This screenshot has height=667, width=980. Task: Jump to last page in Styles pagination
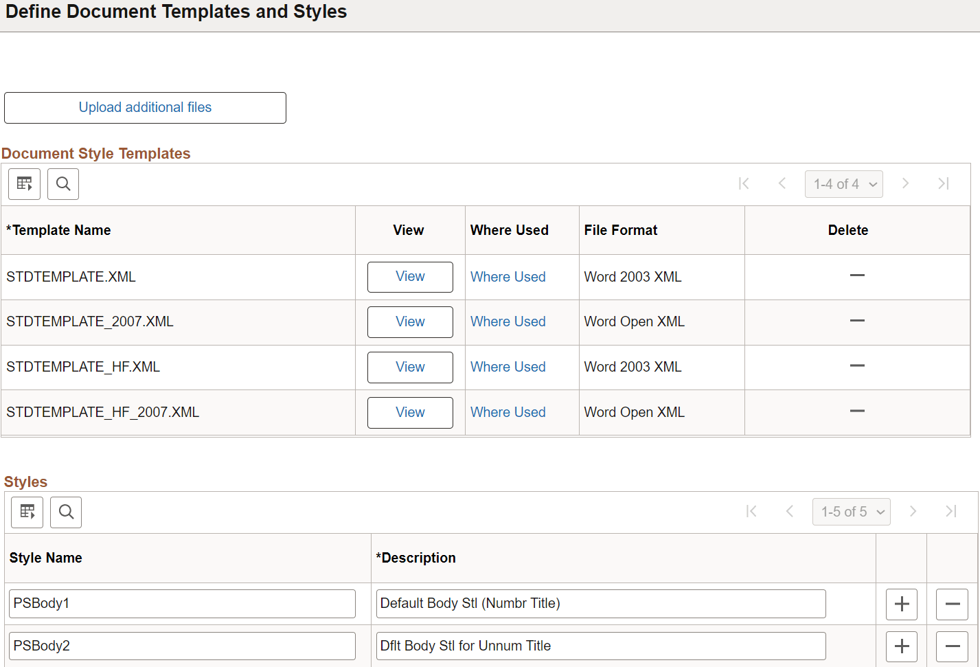[x=950, y=511]
